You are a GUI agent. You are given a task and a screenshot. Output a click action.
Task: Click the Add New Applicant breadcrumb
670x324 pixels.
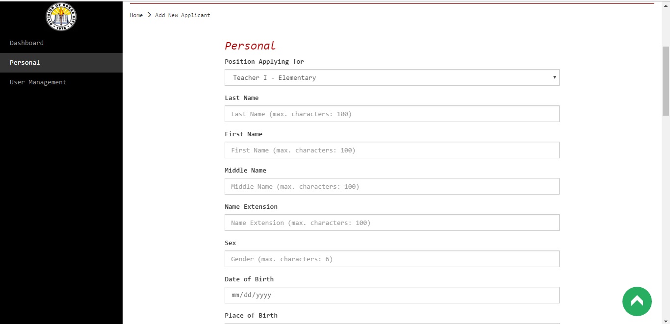(x=182, y=15)
